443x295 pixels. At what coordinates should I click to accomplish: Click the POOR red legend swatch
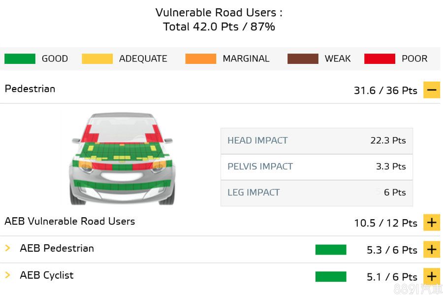click(x=380, y=59)
